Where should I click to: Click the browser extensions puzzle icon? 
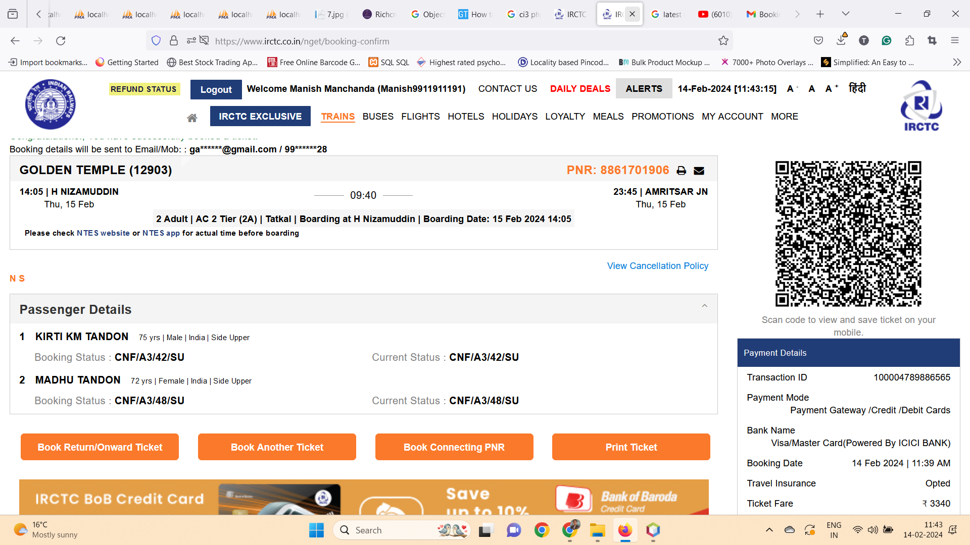909,41
